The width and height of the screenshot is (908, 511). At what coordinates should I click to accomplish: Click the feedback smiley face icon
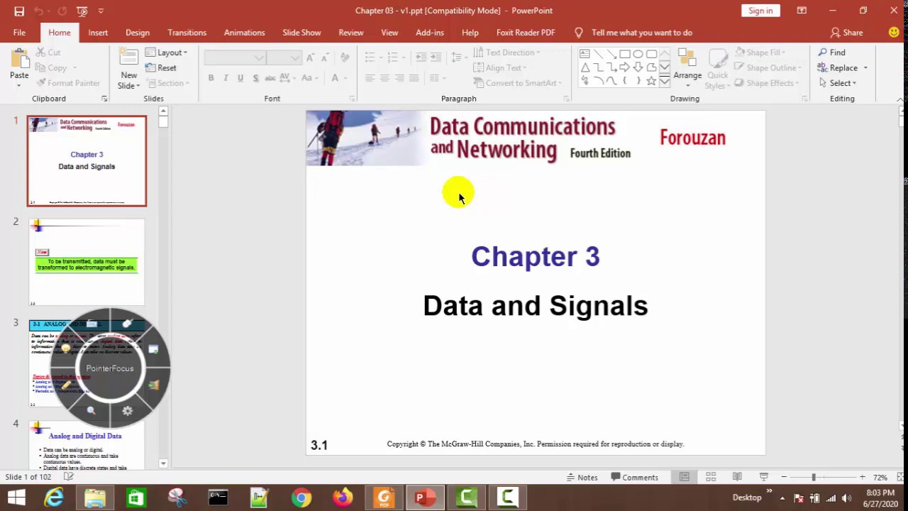894,33
